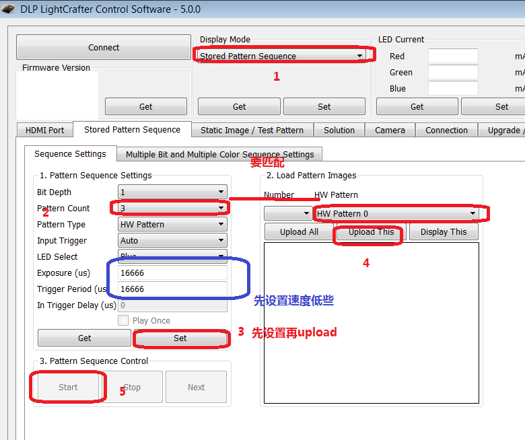Open the Display Mode dropdown

[x=281, y=56]
